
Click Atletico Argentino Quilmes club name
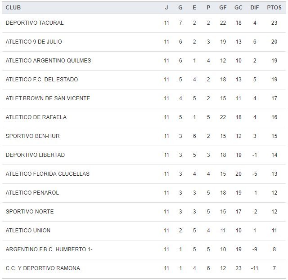(x=48, y=61)
